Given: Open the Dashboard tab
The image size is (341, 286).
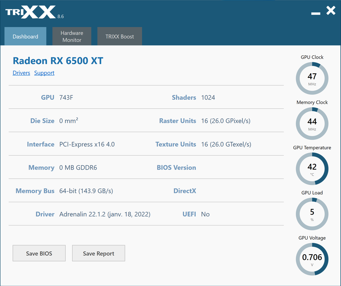Looking at the screenshot, I should click(x=25, y=36).
